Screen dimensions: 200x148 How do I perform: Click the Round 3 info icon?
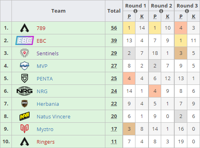(x=187, y=11)
